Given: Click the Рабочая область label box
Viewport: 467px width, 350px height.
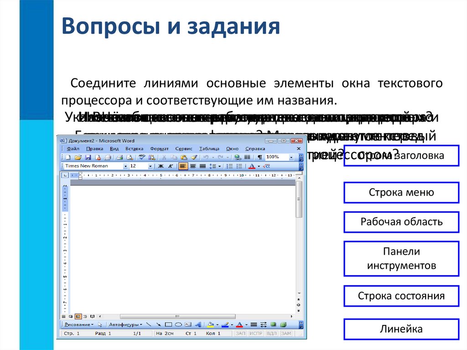Looking at the screenshot, I should pyautogui.click(x=401, y=222).
